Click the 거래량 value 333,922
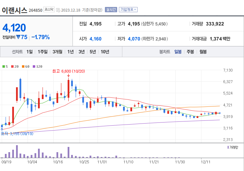The image size is (244, 171). coord(215,24)
